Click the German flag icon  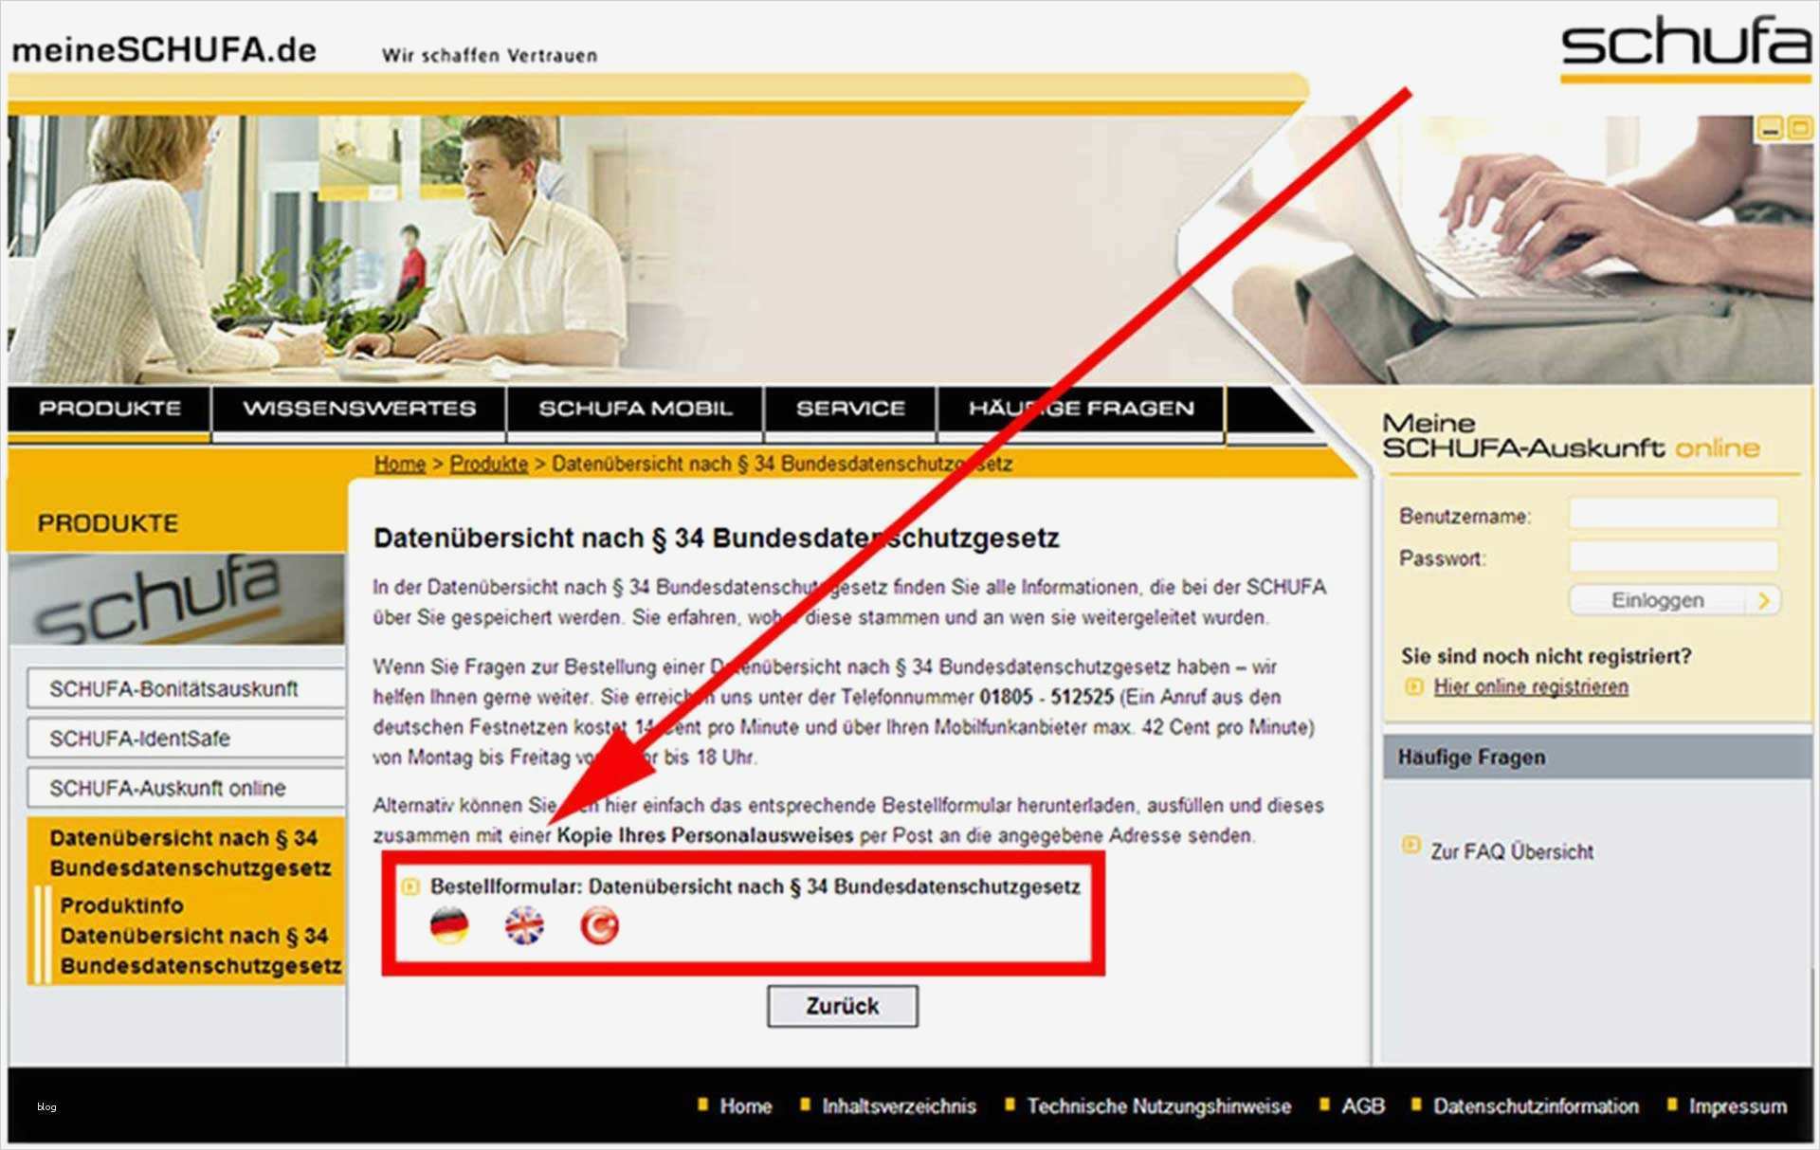tap(449, 925)
